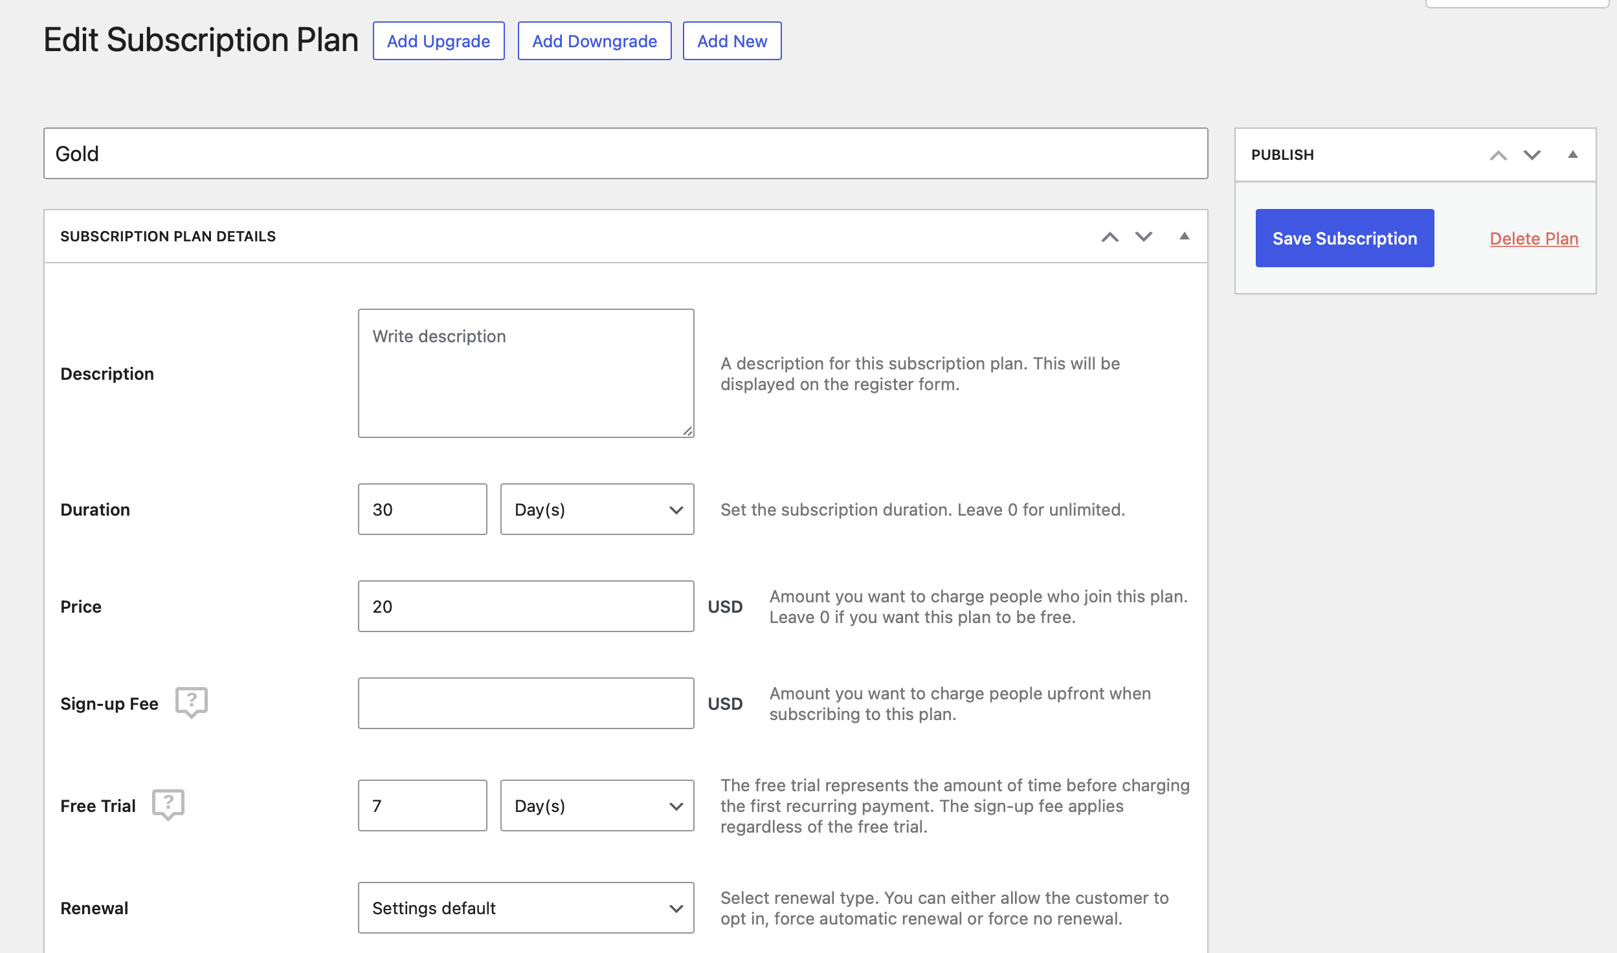1617x953 pixels.
Task: Save the subscription plan
Action: tap(1344, 238)
